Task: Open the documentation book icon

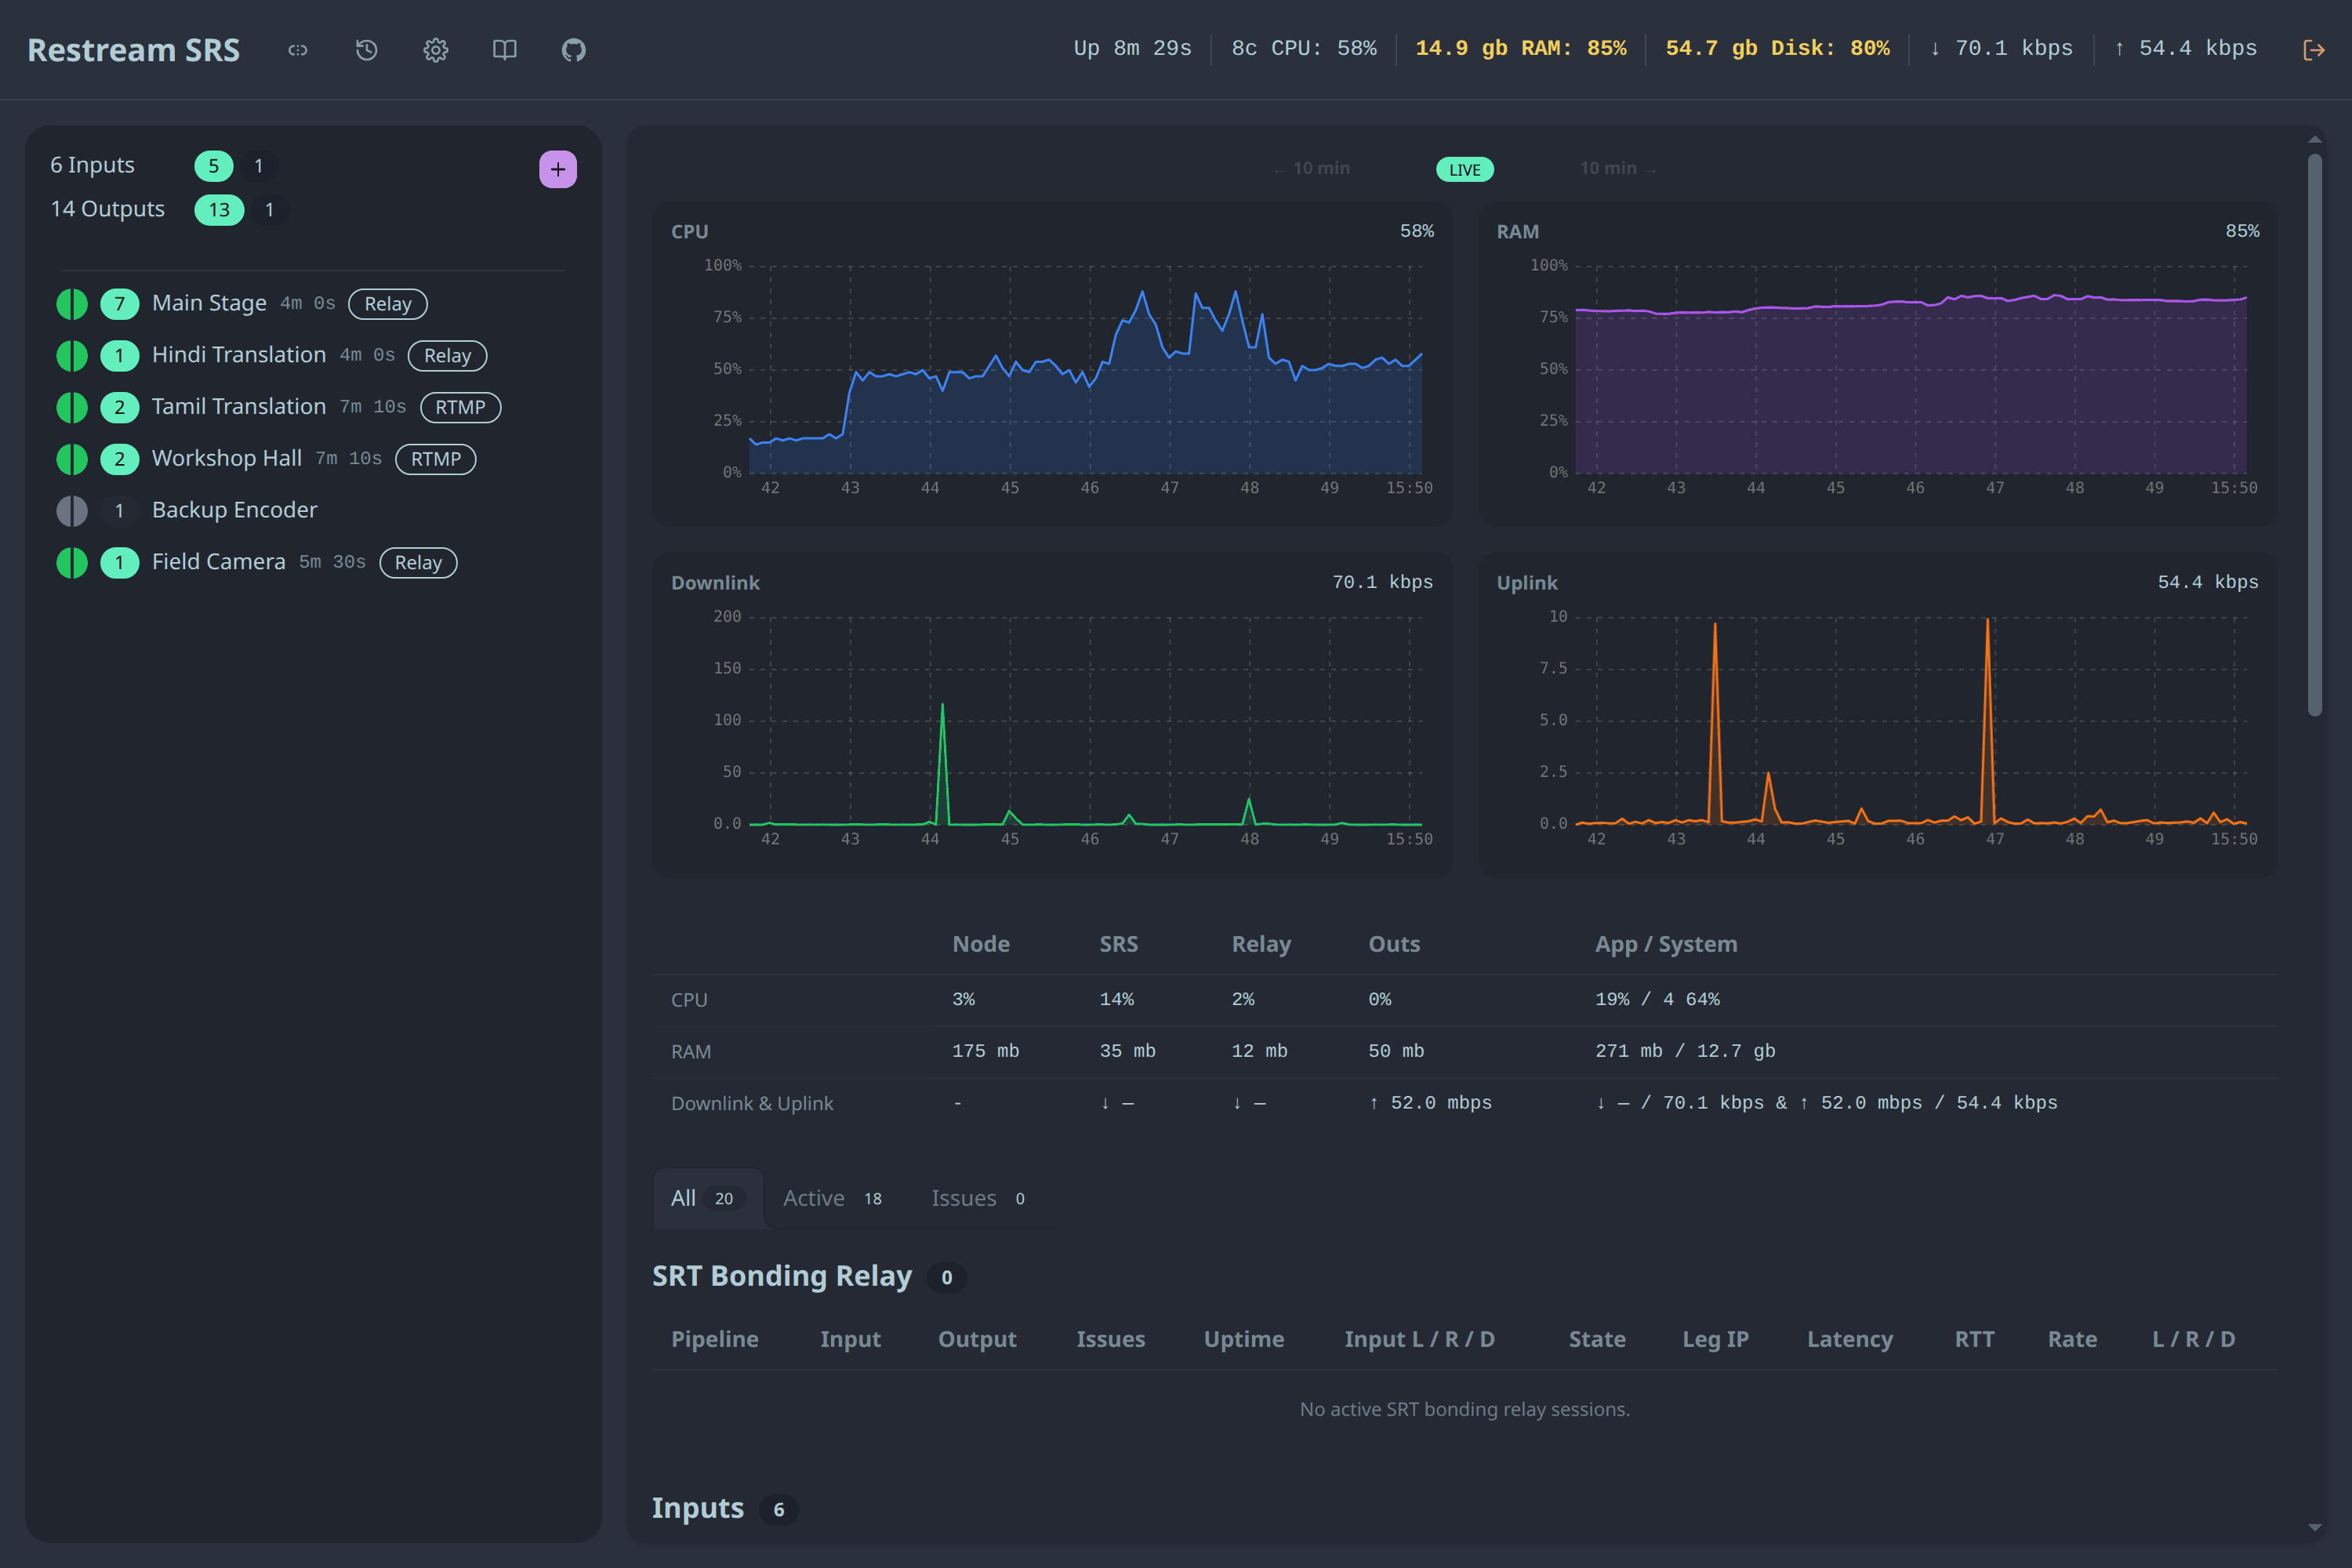Action: (x=505, y=50)
